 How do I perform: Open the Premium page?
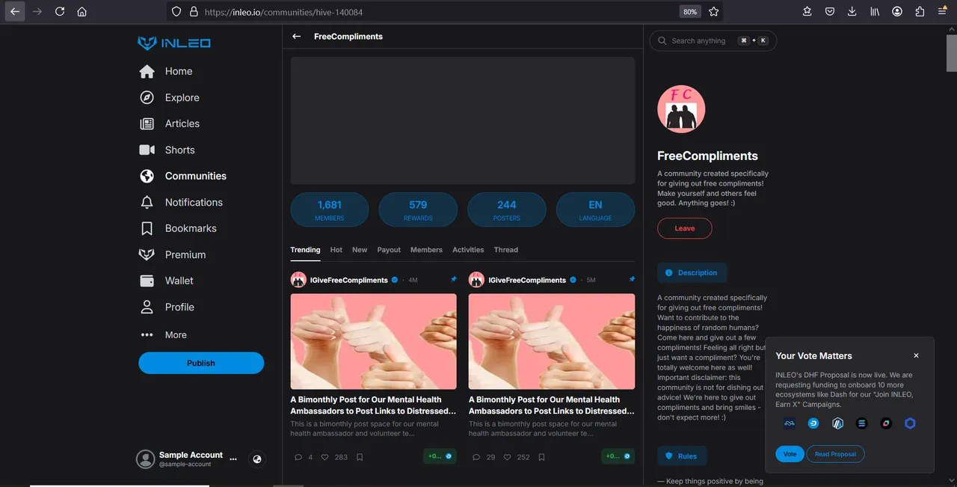tap(173, 254)
